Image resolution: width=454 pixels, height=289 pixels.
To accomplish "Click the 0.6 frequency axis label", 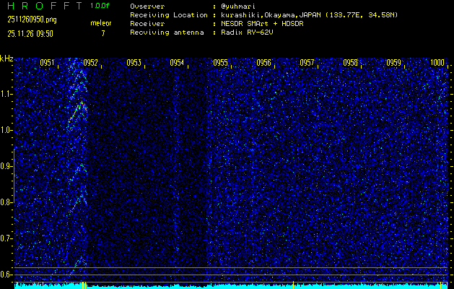I will [6, 275].
